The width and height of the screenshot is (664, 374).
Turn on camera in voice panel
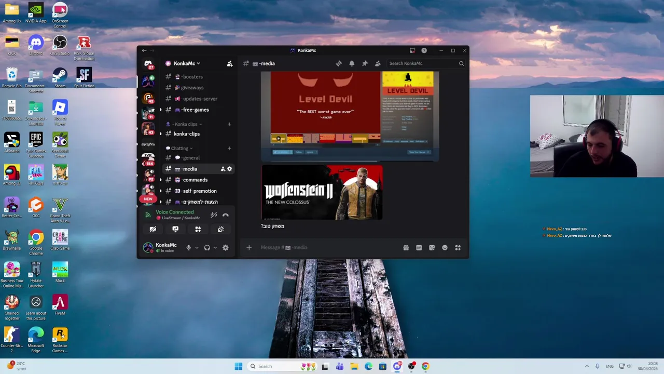(x=153, y=229)
